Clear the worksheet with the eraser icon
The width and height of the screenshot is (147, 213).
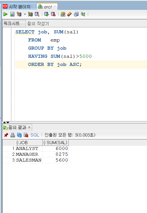click(70, 14)
